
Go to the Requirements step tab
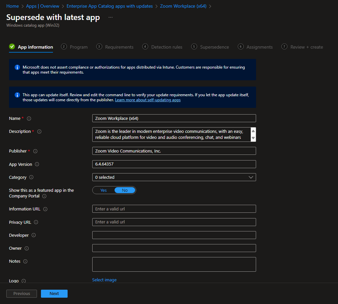coord(115,47)
